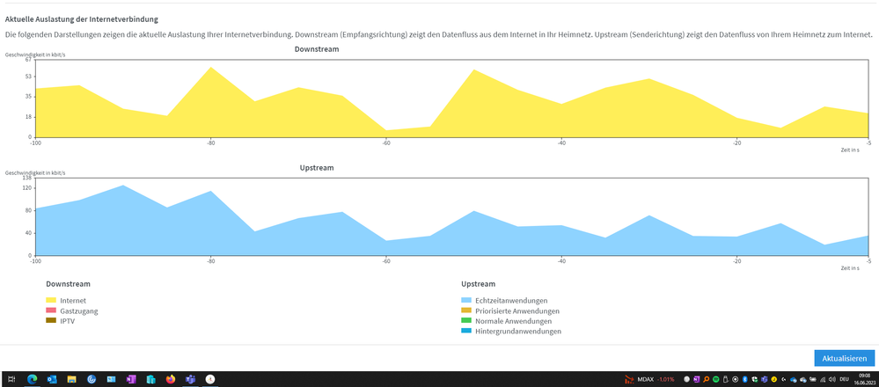Viewport: 879px width, 387px height.
Task: Click the Aktualisieren button
Action: [844, 359]
